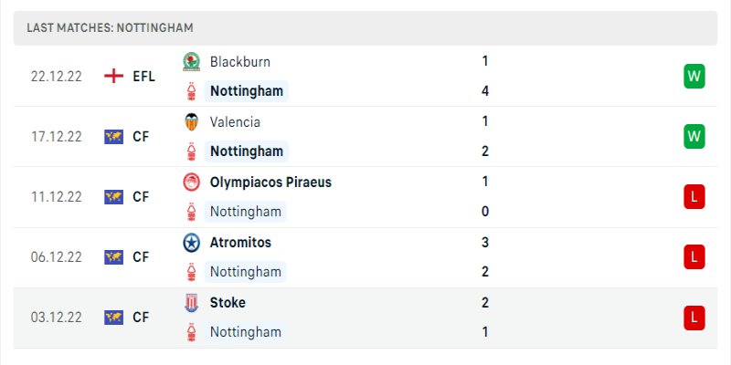The width and height of the screenshot is (731, 365).
Task: Click the world flag icon for 17.12.22
Action: click(x=114, y=137)
